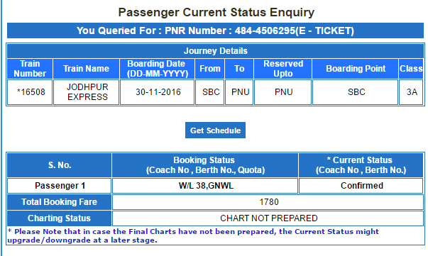Click the Current Status column header
428x256 pixels.
pyautogui.click(x=361, y=165)
